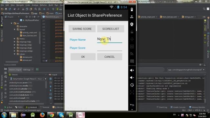This screenshot has width=210, height=118.
Task: Expand the mipmap-mdpi folder
Action: click(14, 45)
